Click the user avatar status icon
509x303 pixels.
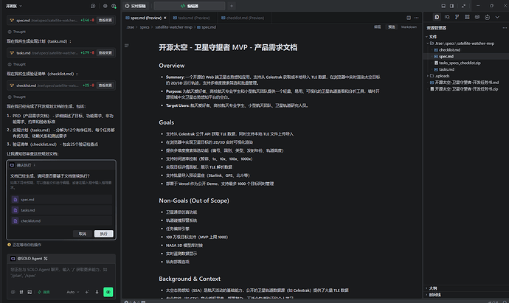114,6
